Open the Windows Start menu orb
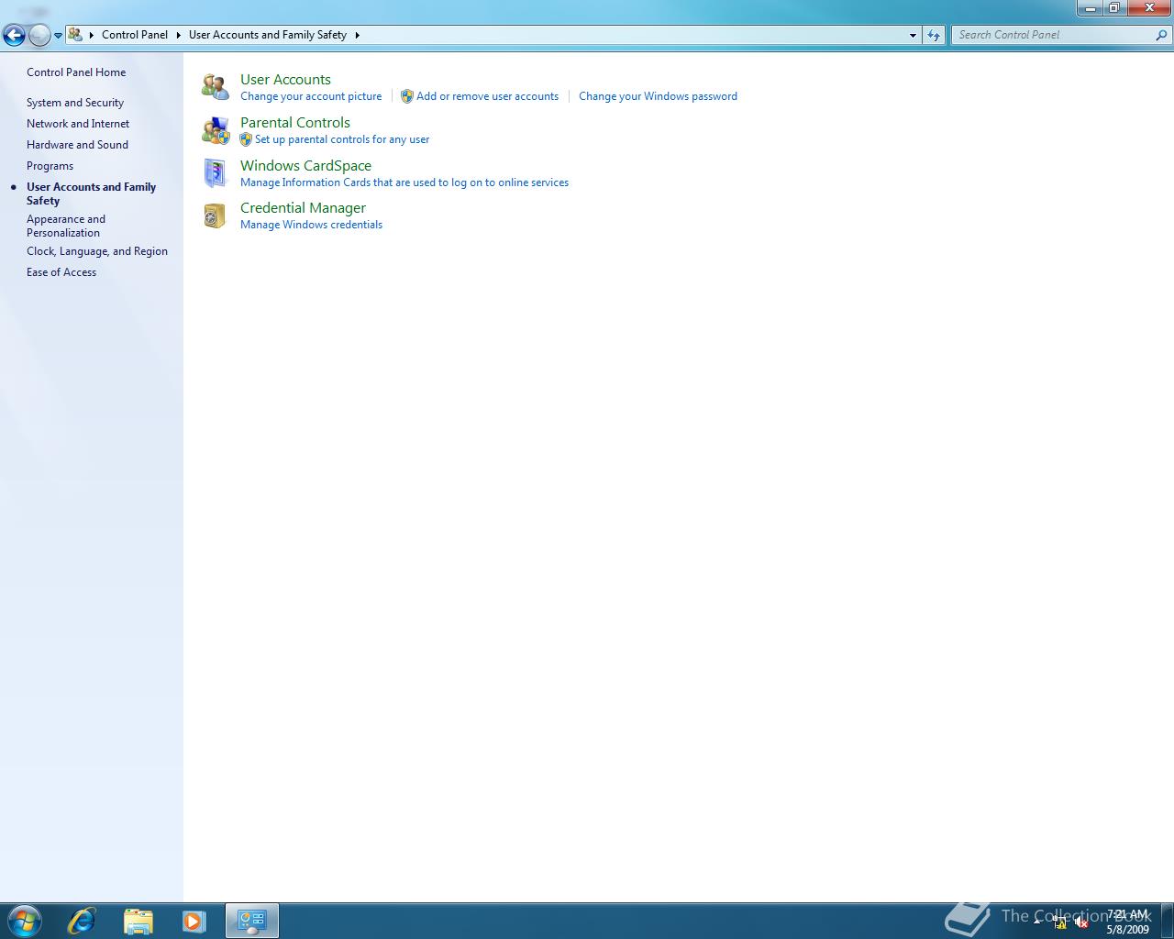 click(x=25, y=920)
